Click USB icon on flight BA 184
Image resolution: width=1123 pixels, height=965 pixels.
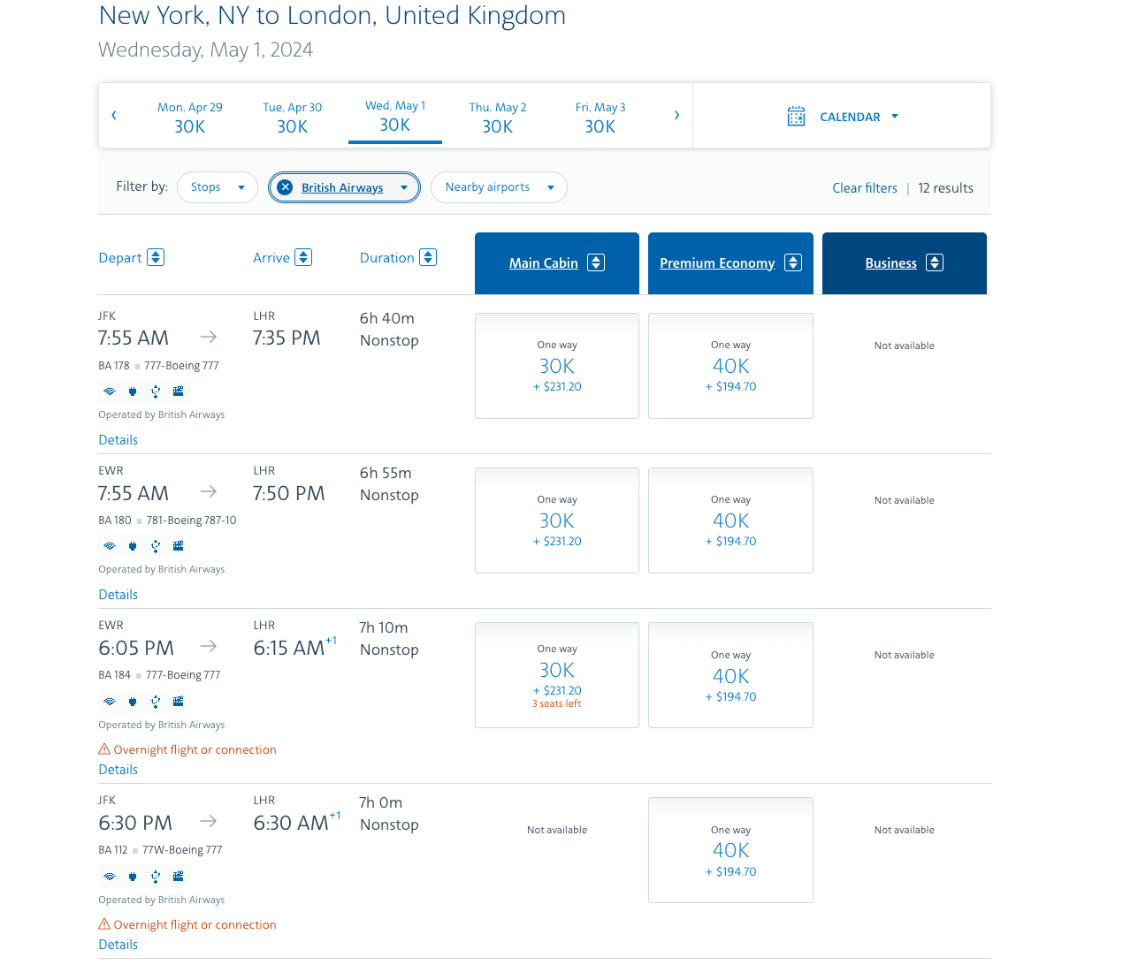[x=156, y=702]
